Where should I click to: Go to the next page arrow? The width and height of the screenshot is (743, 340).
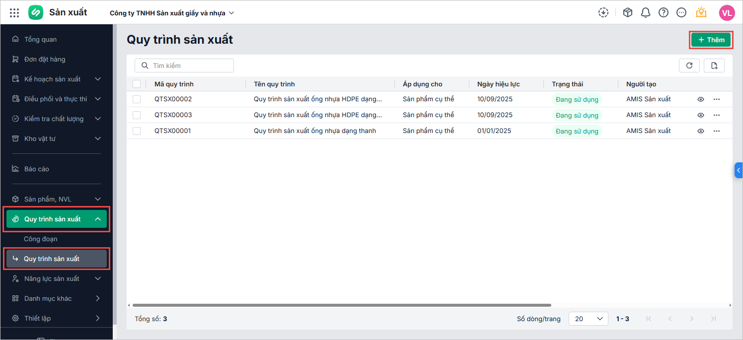(x=692, y=319)
